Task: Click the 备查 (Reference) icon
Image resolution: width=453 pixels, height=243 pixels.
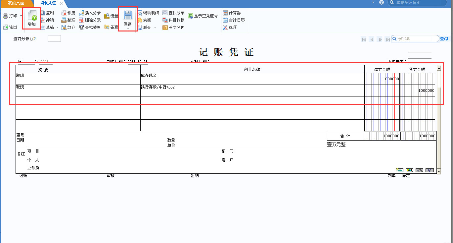Action: (x=107, y=27)
